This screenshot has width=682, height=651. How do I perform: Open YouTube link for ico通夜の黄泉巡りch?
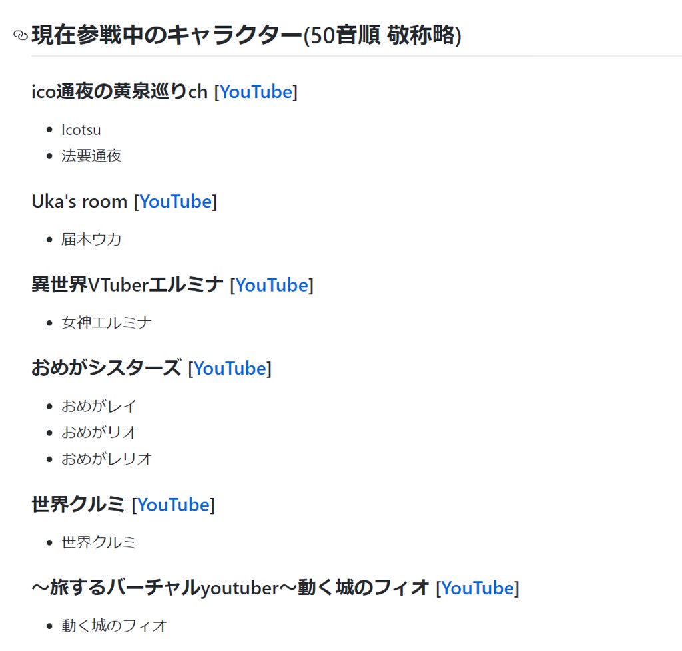(x=256, y=92)
